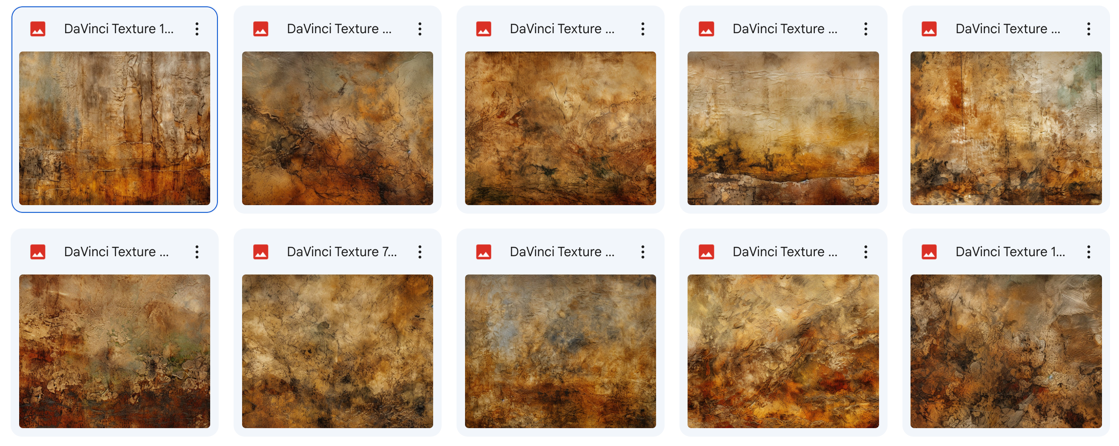Select bottom-left flaky rust texture thumbnail

tap(115, 351)
